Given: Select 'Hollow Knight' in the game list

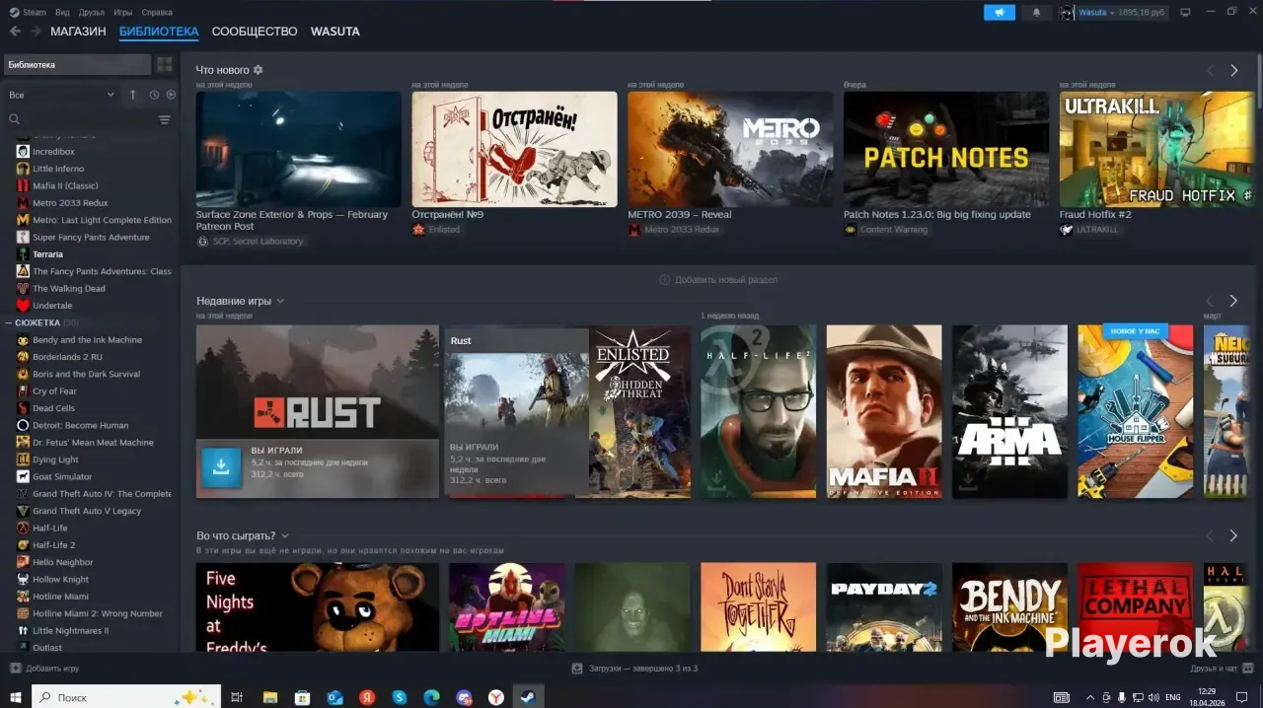Looking at the screenshot, I should [x=60, y=580].
